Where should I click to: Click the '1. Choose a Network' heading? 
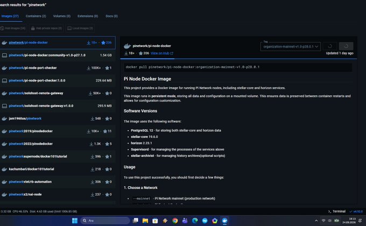(140, 188)
